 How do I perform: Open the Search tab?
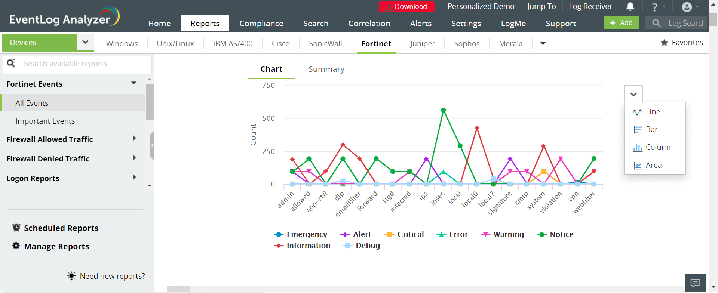point(316,23)
